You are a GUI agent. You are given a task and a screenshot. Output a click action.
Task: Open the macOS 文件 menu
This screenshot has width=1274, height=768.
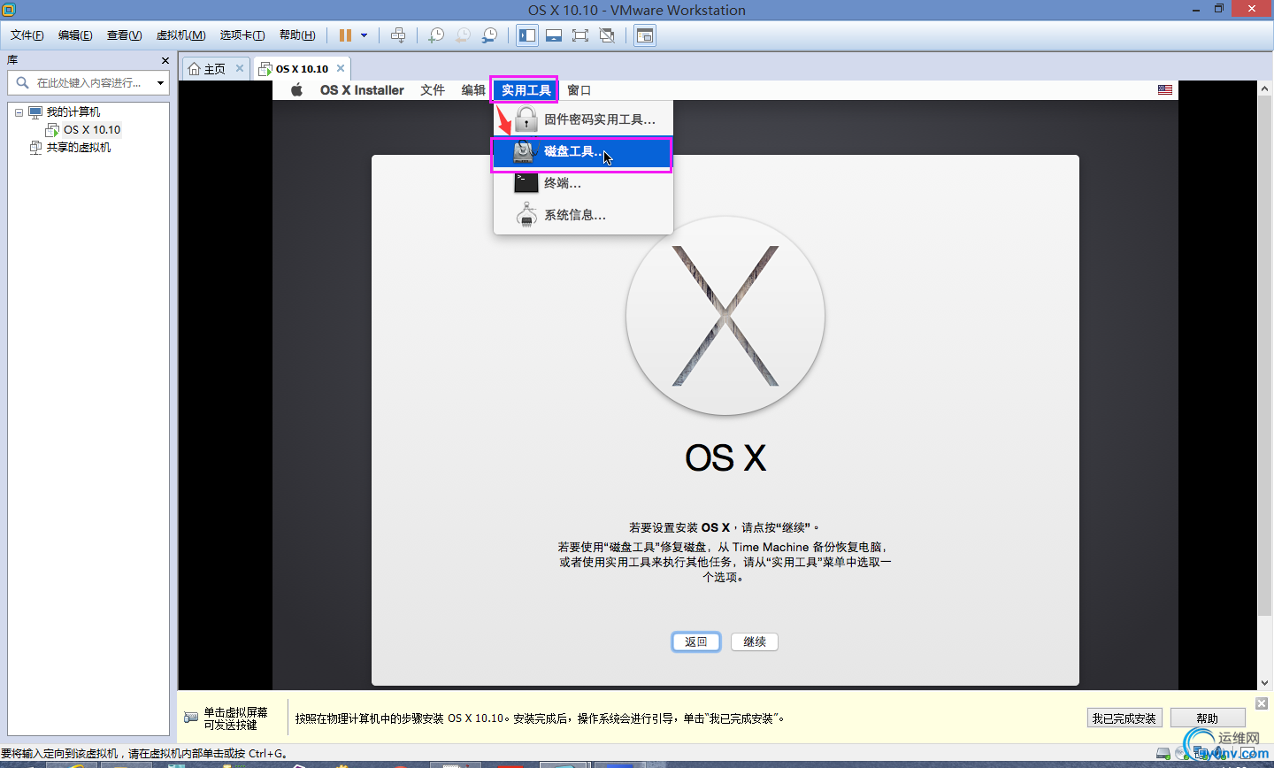(433, 90)
